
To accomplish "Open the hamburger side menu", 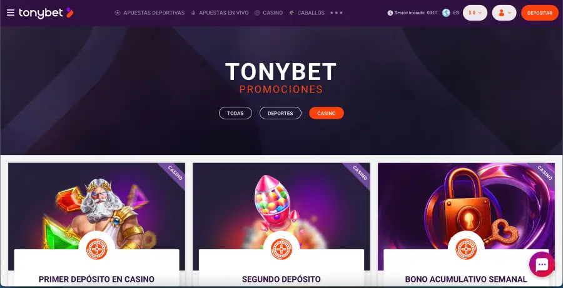I will tap(11, 13).
